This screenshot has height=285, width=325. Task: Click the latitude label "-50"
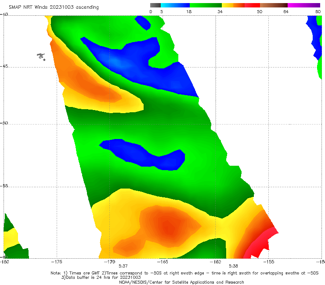[x=4, y=123]
